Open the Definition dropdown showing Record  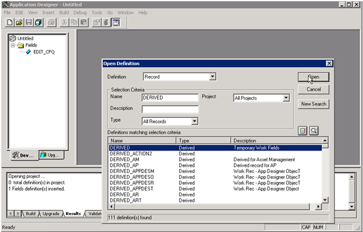point(212,76)
